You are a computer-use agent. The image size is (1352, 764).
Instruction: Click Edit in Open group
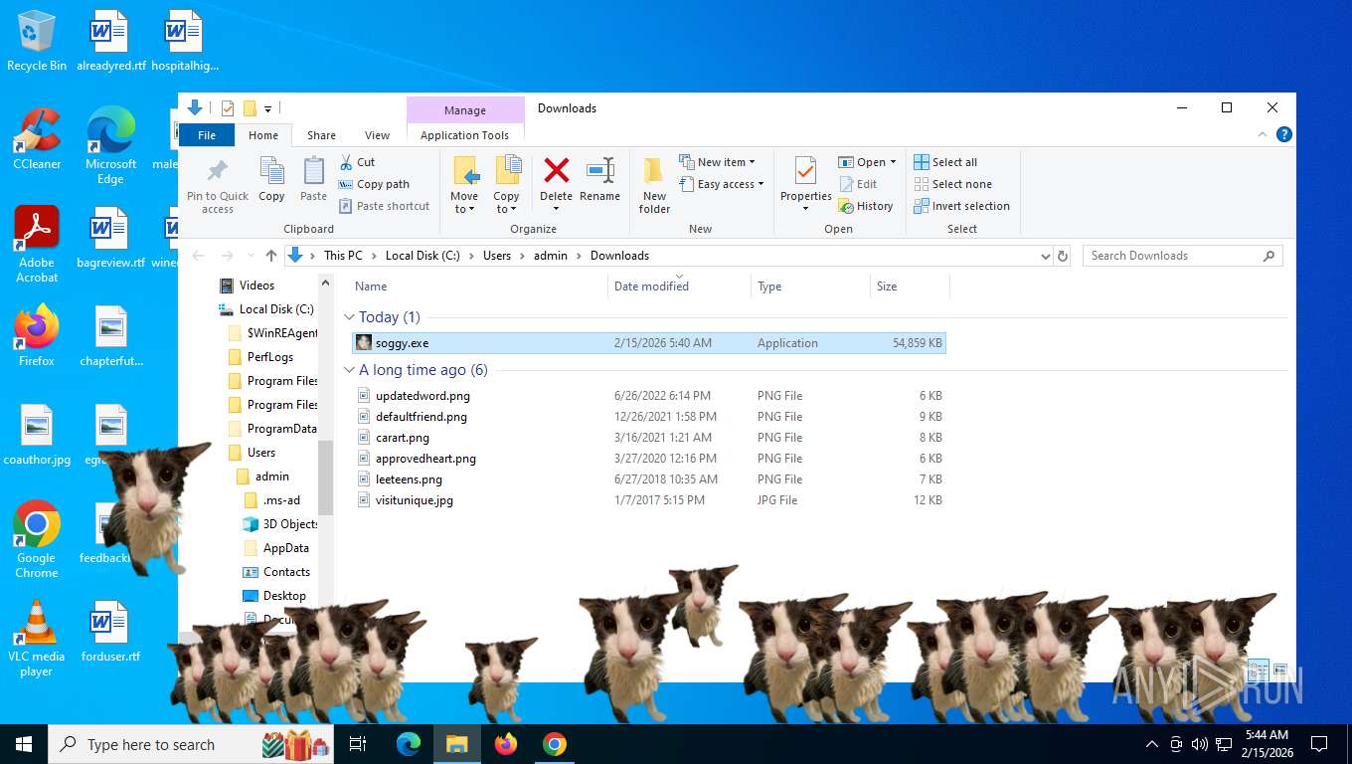858,184
